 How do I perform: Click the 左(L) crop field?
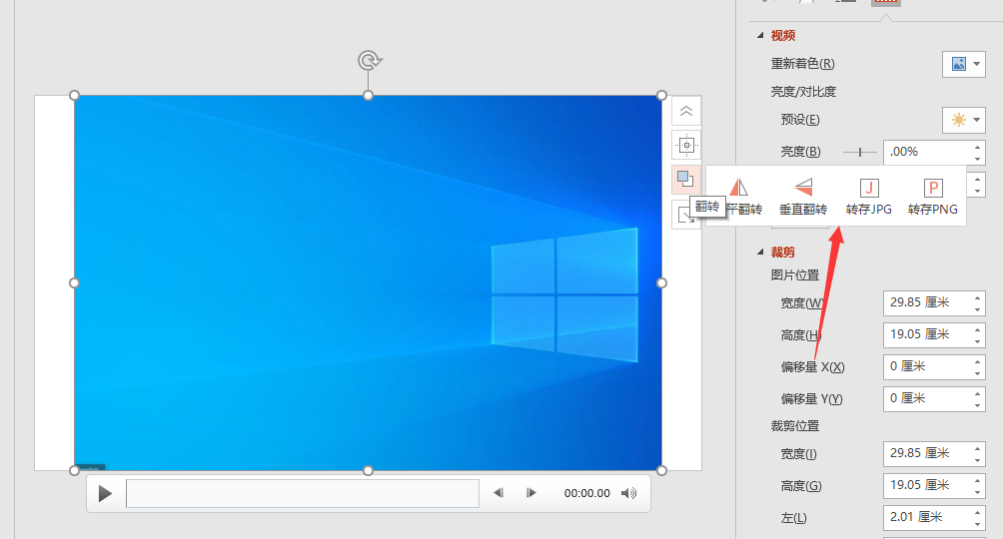click(x=927, y=518)
